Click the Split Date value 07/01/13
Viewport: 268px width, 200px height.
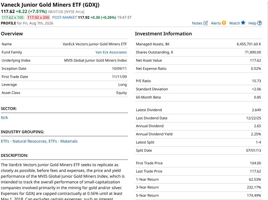pos(253,150)
